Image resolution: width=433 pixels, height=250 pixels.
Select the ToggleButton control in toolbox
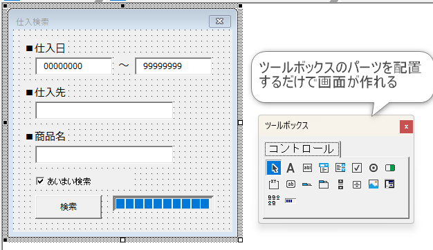(390, 168)
